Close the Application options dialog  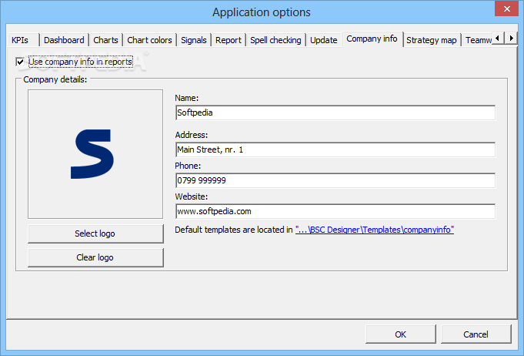tap(506, 9)
